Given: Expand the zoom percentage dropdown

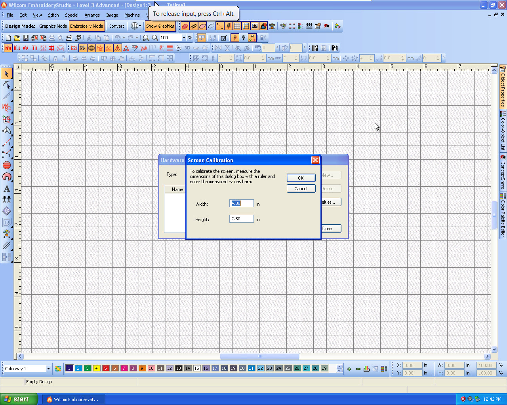Looking at the screenshot, I should pyautogui.click(x=184, y=38).
